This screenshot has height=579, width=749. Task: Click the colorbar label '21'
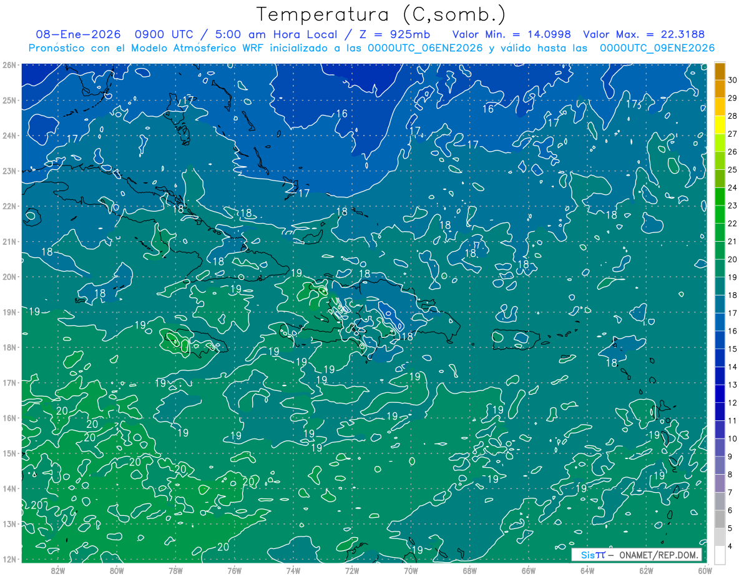[733, 242]
